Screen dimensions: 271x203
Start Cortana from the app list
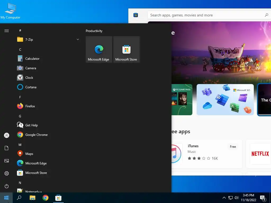48,87
